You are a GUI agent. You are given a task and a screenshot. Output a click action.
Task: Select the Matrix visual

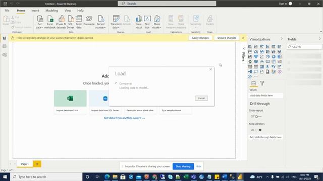(x=261, y=67)
